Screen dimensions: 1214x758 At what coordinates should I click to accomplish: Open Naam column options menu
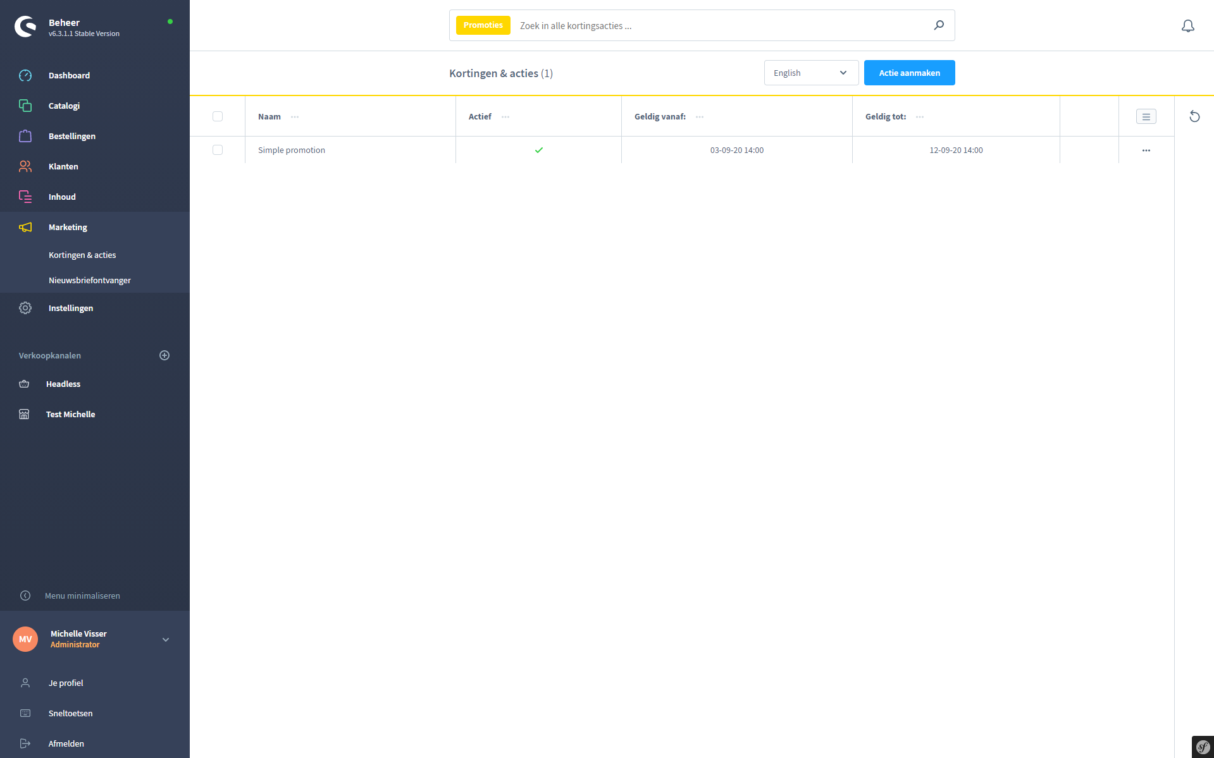[x=295, y=117]
